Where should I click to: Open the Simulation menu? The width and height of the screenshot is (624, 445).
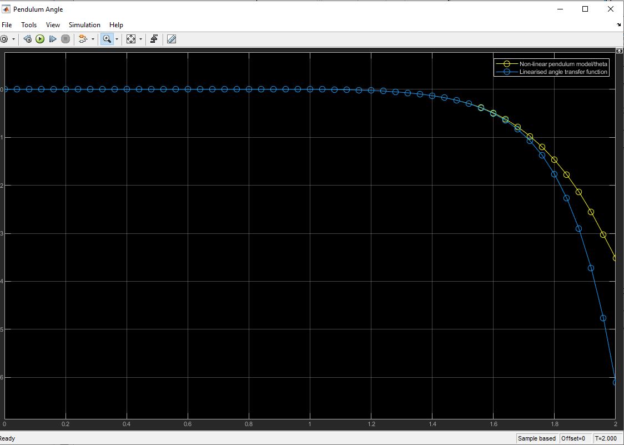pyautogui.click(x=84, y=24)
